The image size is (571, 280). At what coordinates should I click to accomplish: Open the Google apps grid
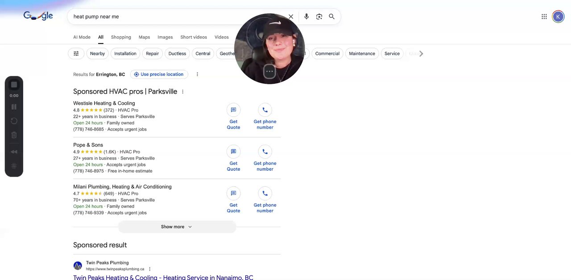click(544, 16)
